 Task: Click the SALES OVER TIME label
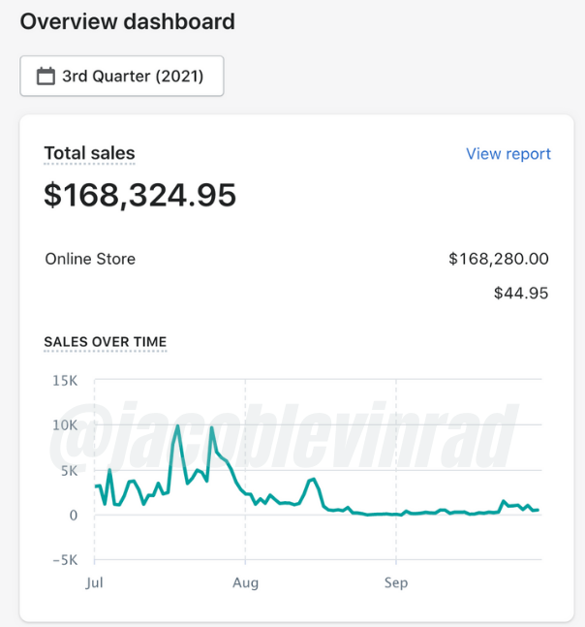tap(106, 342)
